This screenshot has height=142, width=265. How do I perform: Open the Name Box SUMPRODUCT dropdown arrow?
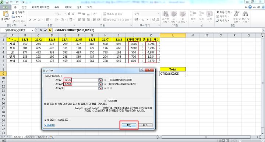[33, 30]
